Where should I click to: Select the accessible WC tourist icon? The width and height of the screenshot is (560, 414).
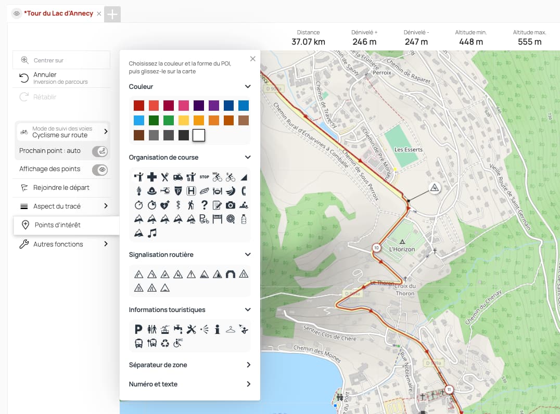coord(178,343)
